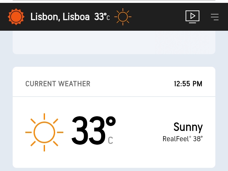
Task: Open the CURRENT WEATHER heading
Action: (58, 84)
